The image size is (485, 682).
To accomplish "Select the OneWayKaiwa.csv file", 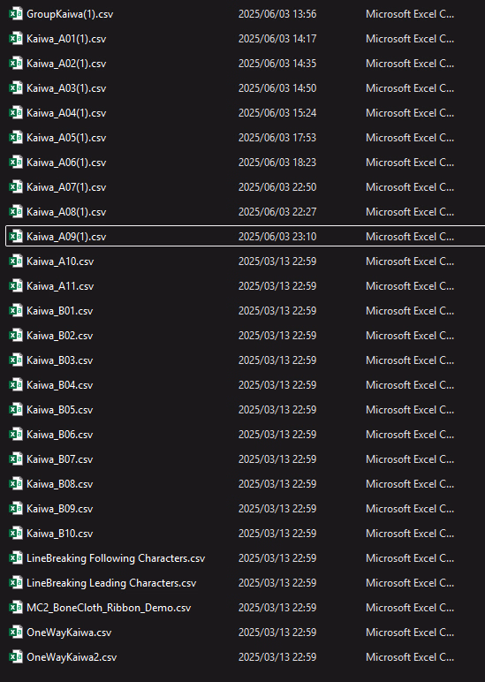I will click(69, 632).
